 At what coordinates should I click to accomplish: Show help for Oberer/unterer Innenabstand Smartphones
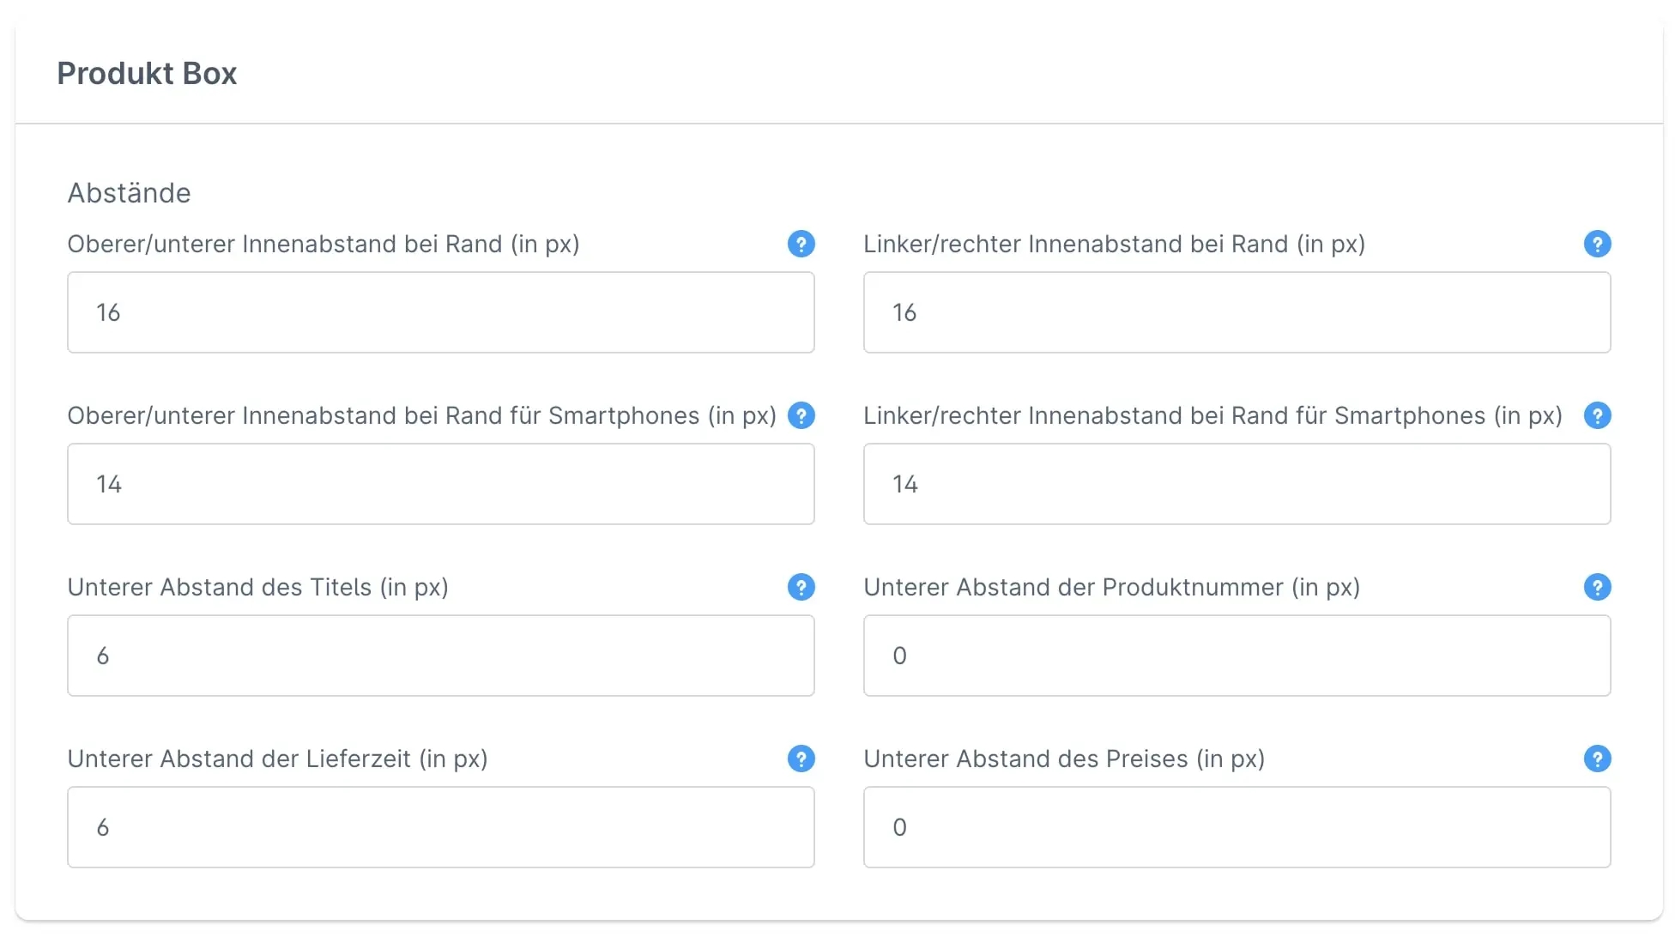coord(801,416)
